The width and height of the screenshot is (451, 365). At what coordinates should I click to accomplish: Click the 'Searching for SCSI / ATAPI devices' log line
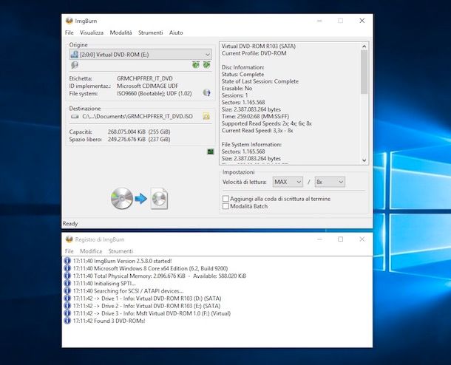(x=129, y=290)
